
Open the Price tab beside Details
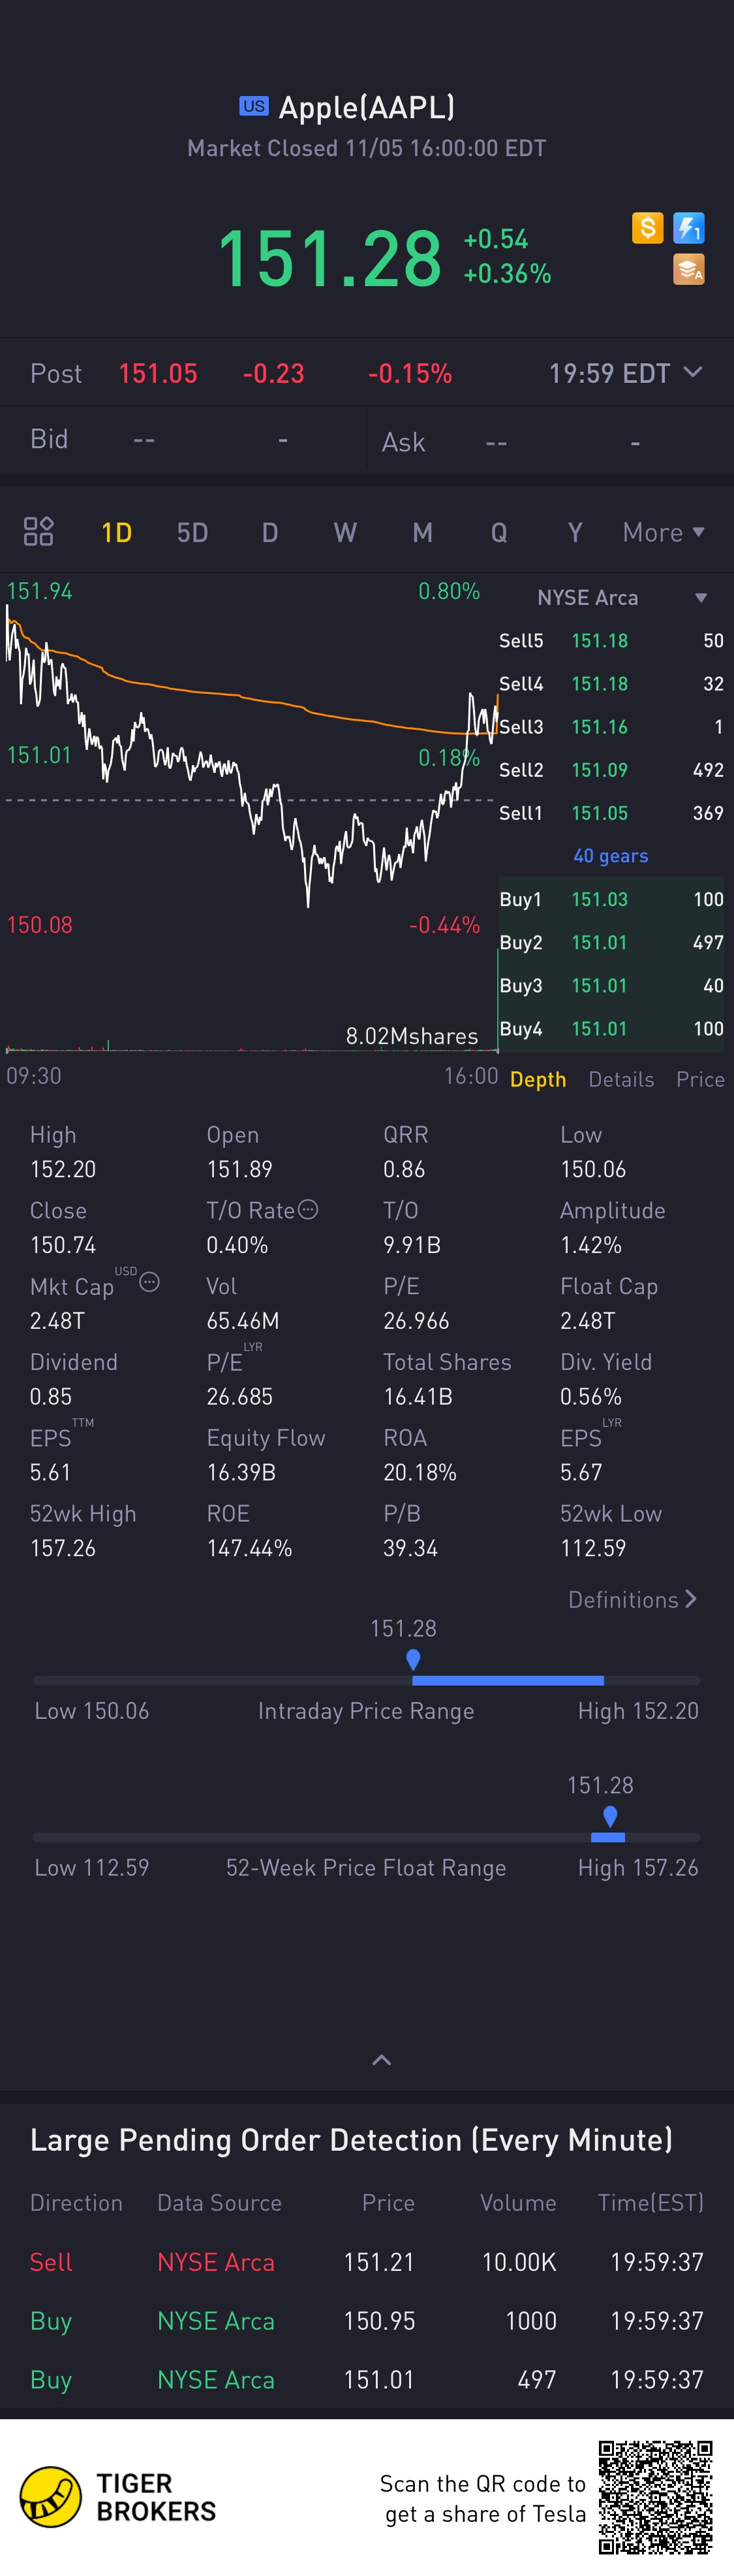(700, 1079)
